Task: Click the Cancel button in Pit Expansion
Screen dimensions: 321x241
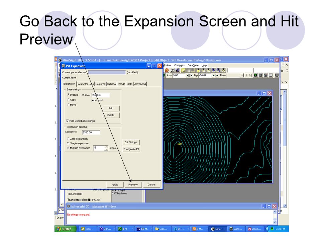Action: 151,185
